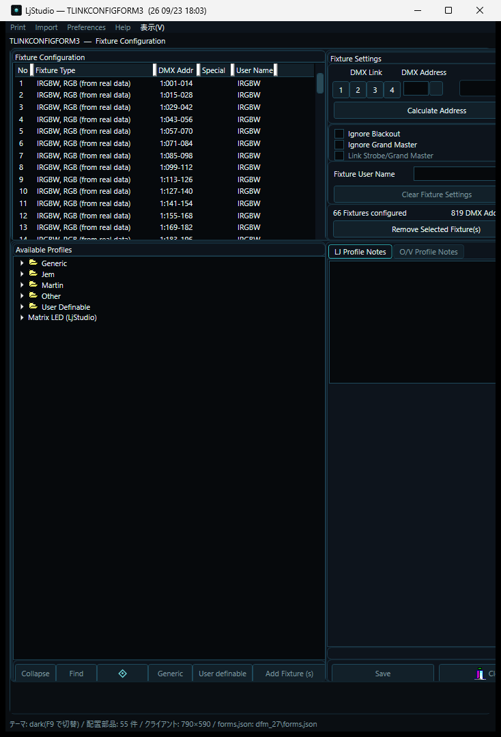
Task: Expand the Matrix LED (LjStudio) node
Action: (22, 317)
